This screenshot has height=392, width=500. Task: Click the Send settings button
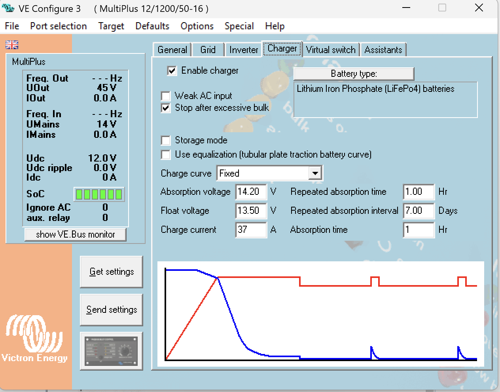(x=111, y=310)
